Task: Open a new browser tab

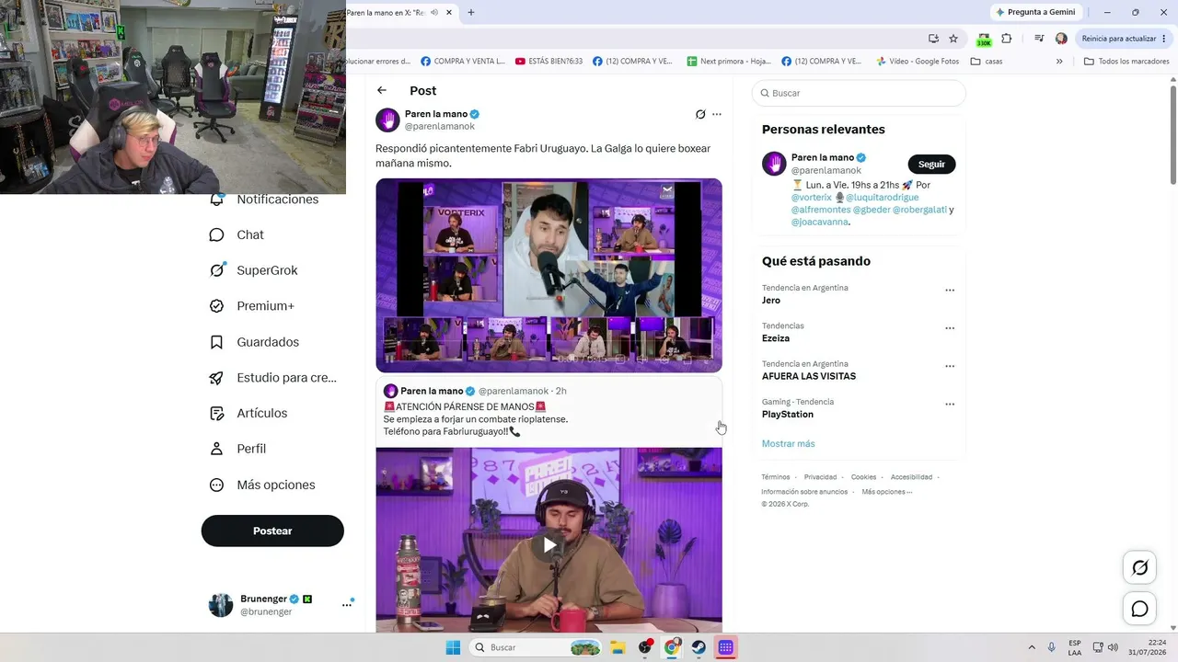Action: click(x=471, y=12)
